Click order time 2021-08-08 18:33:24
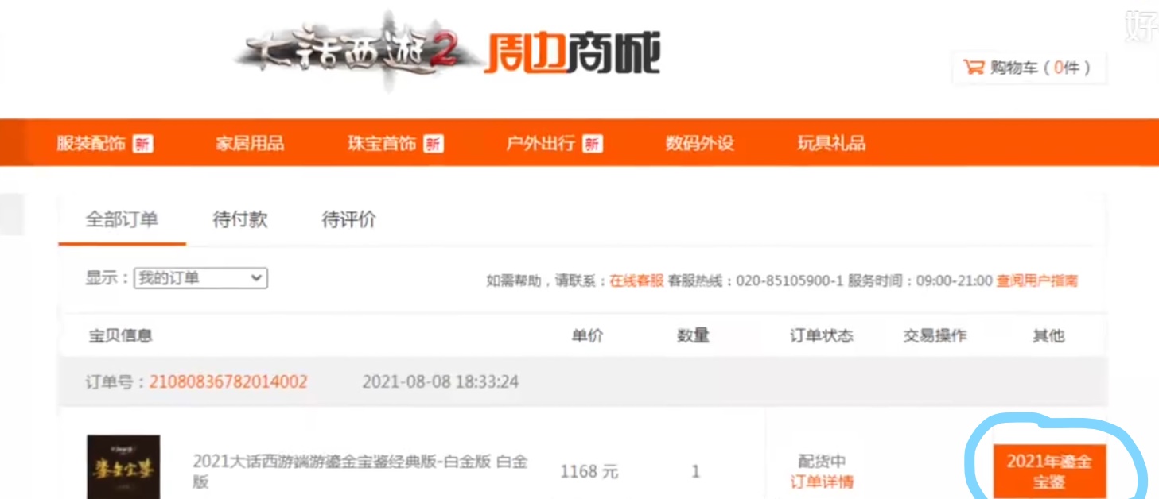The image size is (1159, 499). point(441,381)
